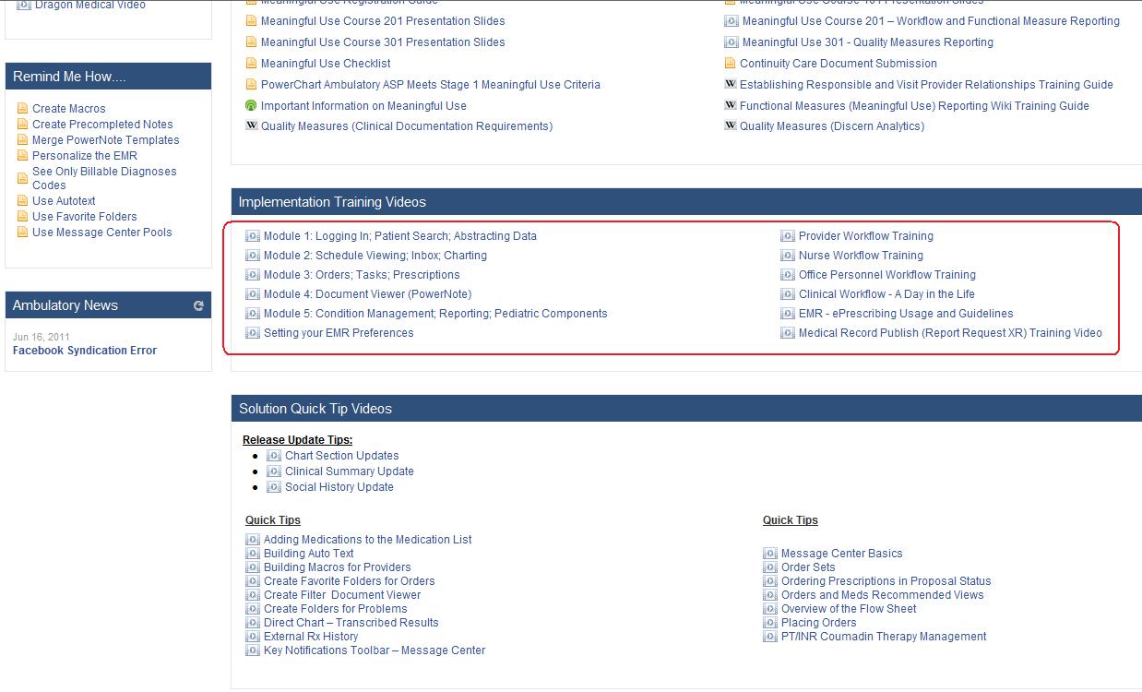Click video icon beside Meaningful Use 301 - Quality Measures Reporting
This screenshot has height=692, width=1142.
tap(732, 42)
